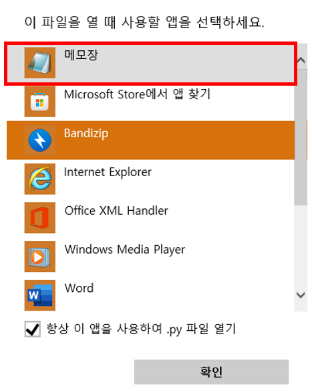The height and width of the screenshot is (391, 312).
Task: Confirm with the 확인 button
Action: point(212,372)
